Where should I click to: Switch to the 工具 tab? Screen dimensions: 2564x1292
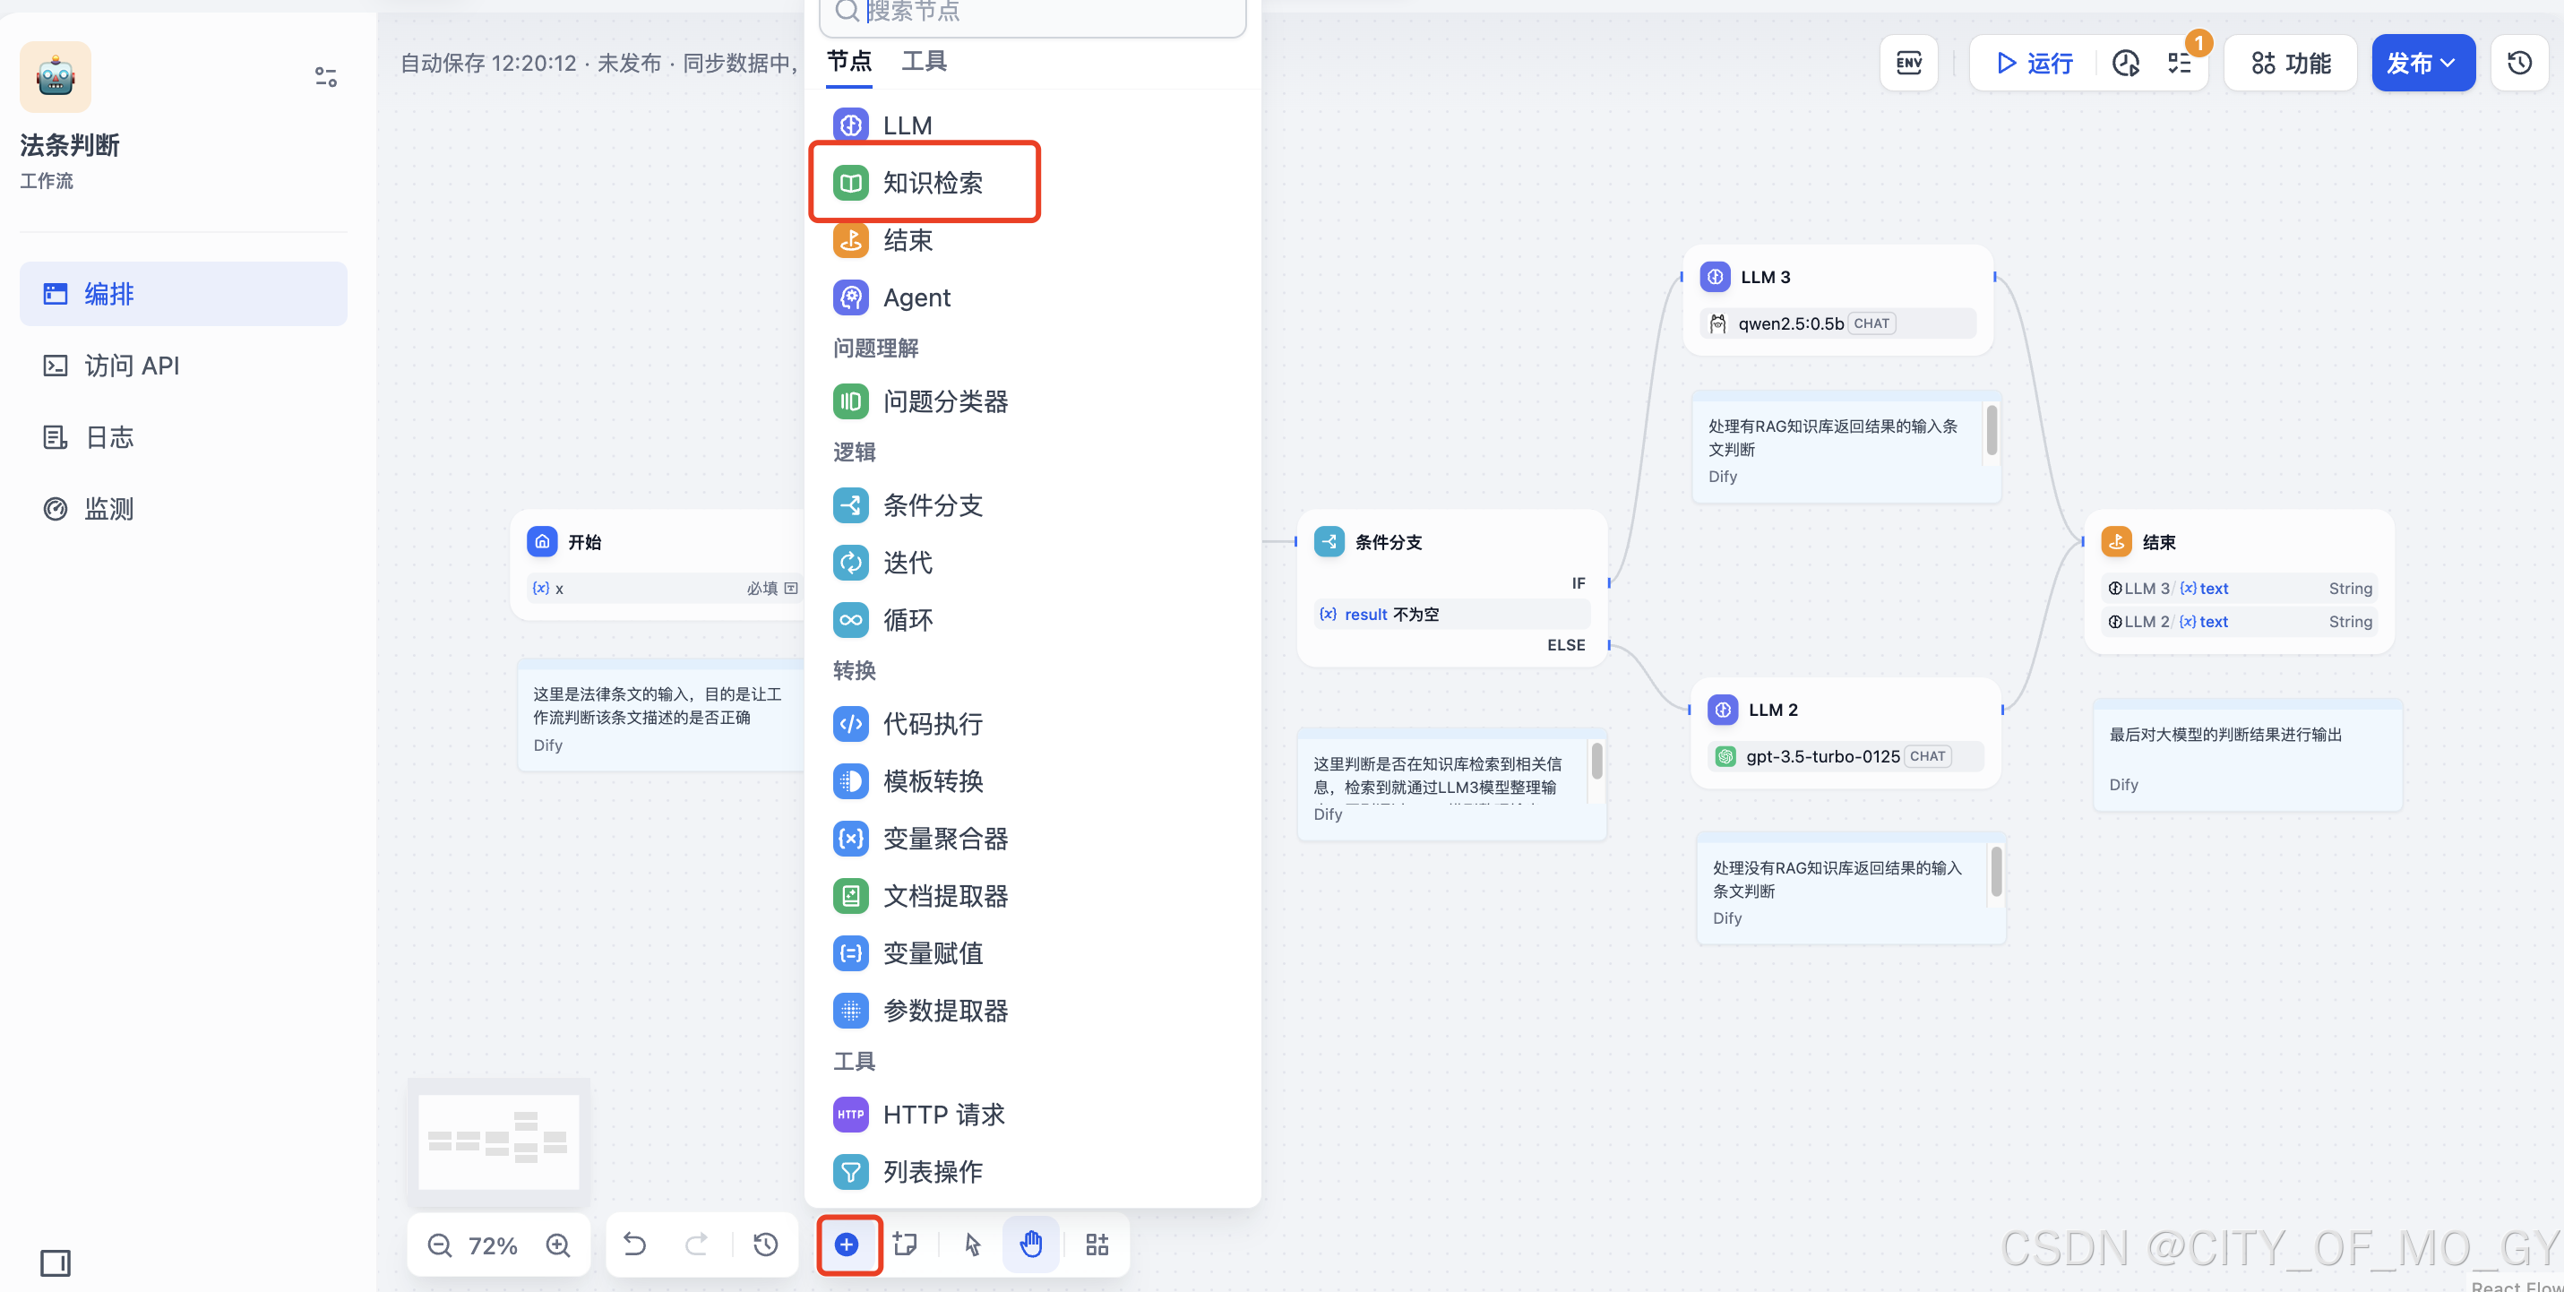[x=924, y=62]
